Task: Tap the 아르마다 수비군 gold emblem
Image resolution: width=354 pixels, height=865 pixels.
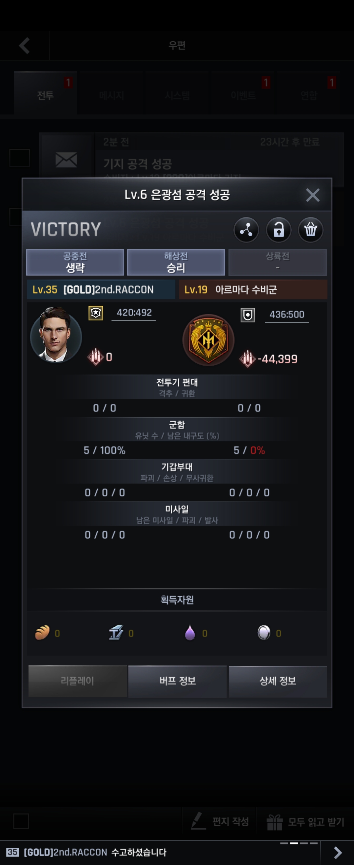Action: 208,340
